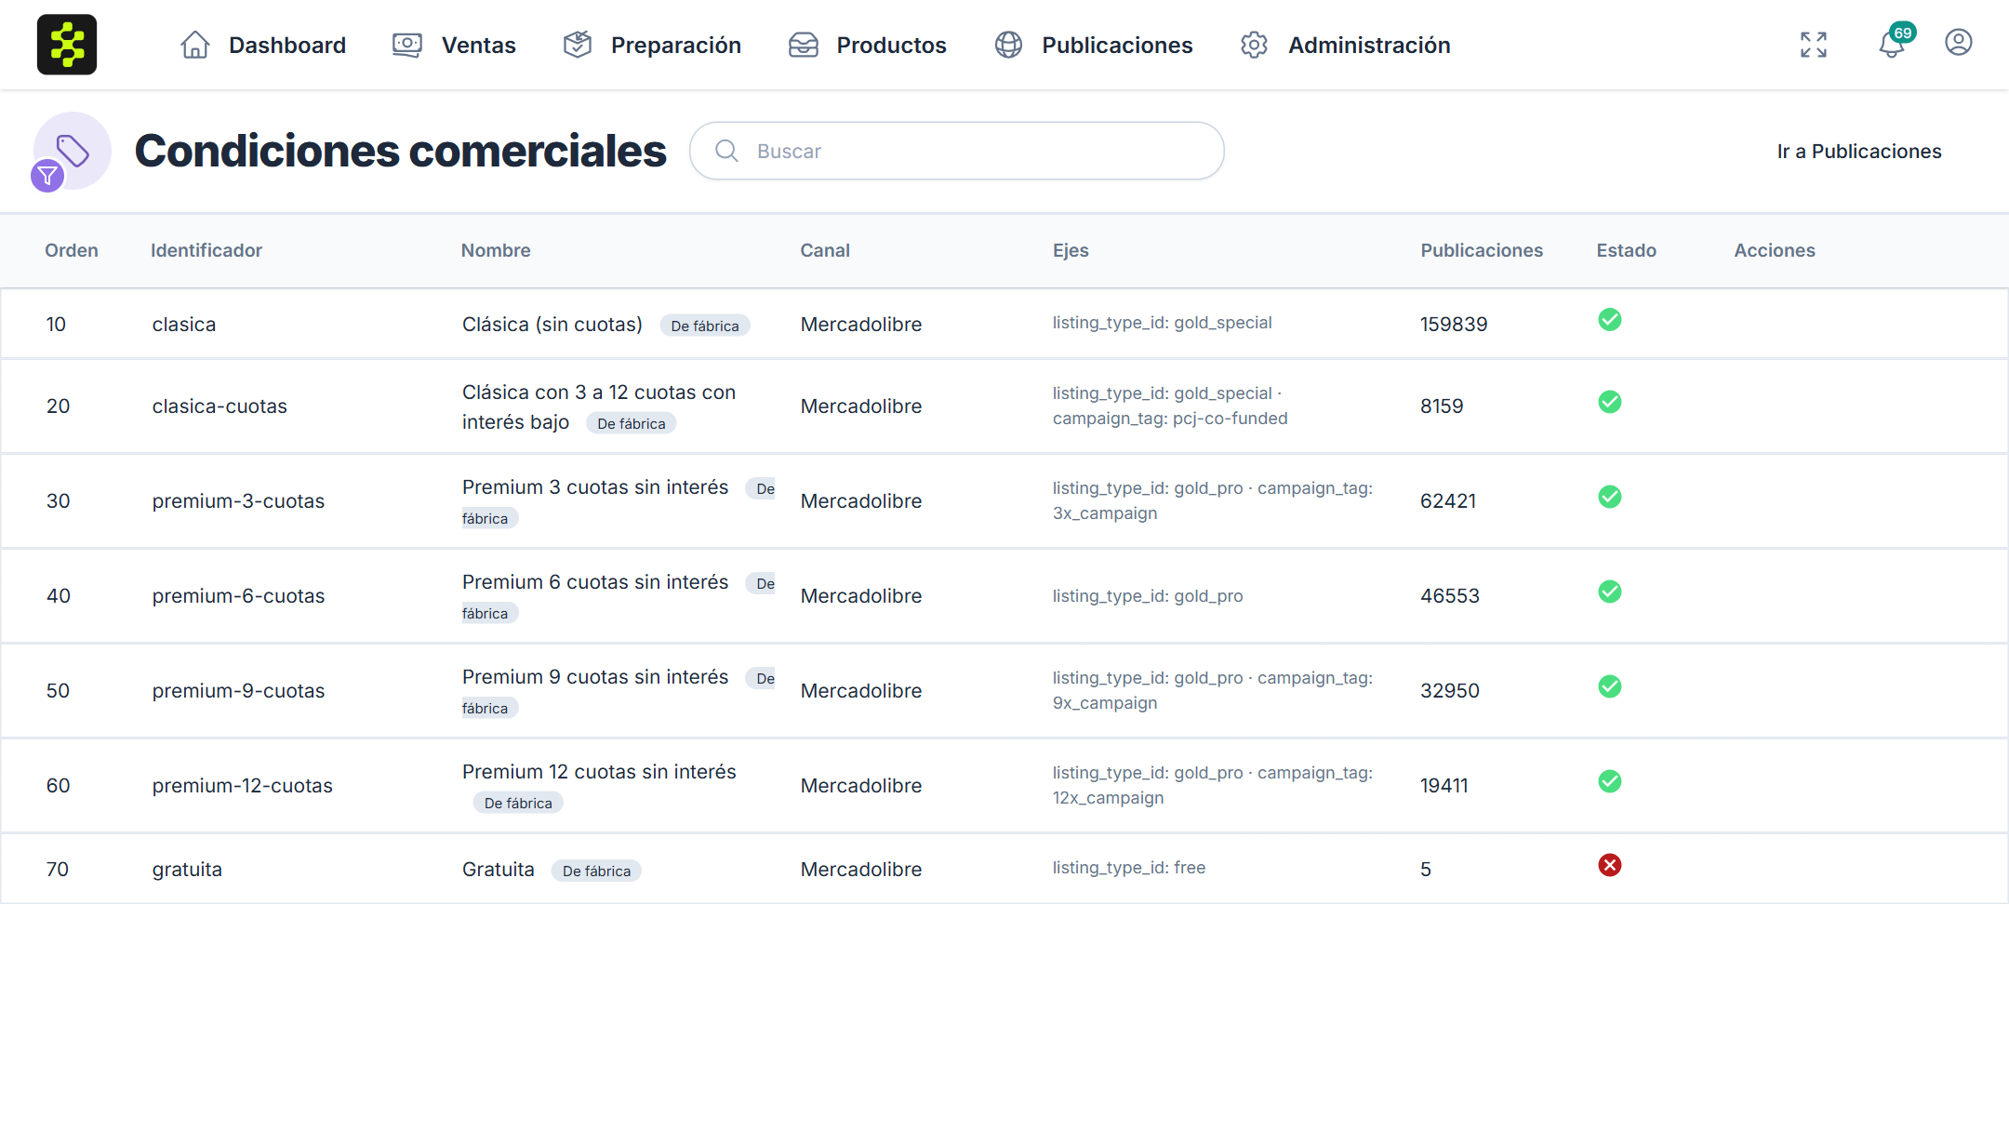The width and height of the screenshot is (2009, 1144).
Task: Select the name Clásica (sin cuotas)
Action: coord(552,324)
